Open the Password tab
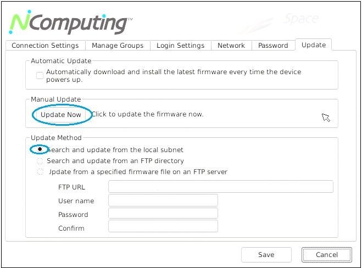Image resolution: width=362 pixels, height=268 pixels. click(x=274, y=46)
